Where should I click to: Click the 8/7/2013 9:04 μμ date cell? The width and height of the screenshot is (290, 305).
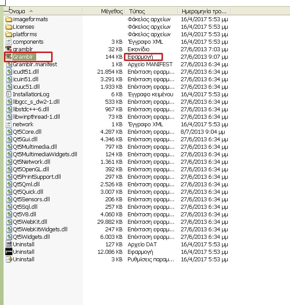pos(203,132)
